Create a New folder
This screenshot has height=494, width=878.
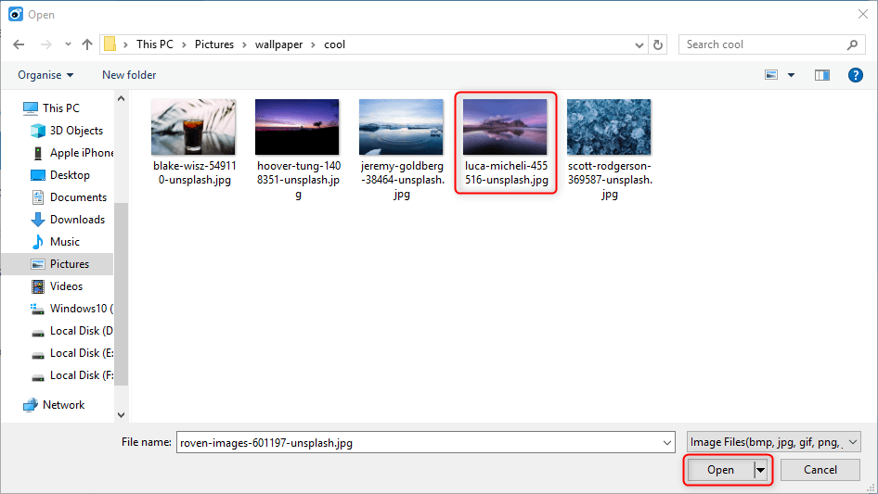tap(129, 75)
